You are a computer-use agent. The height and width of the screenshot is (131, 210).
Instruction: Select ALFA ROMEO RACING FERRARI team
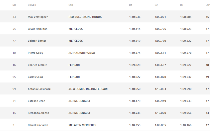[88, 89]
